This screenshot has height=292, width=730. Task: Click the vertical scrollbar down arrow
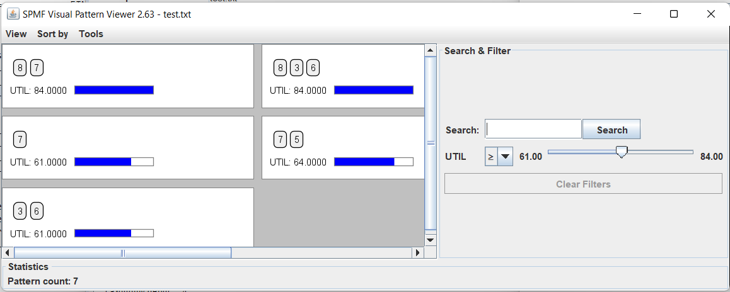point(431,240)
